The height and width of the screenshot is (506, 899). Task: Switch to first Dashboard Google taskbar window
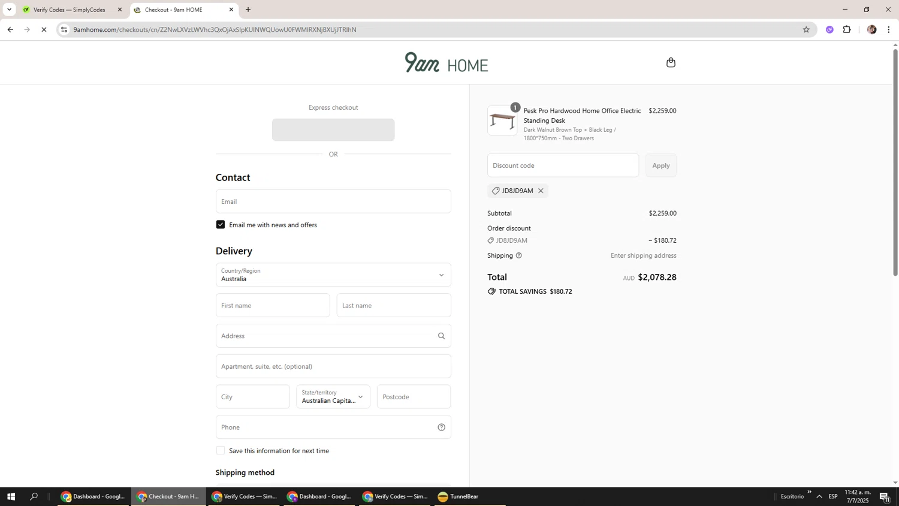click(93, 496)
